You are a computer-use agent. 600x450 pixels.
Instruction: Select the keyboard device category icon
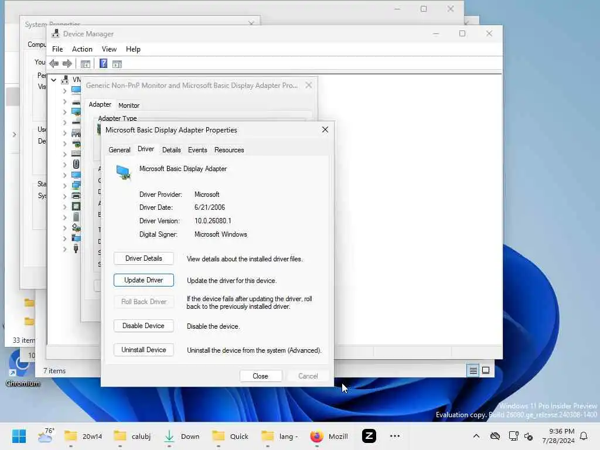(76, 154)
